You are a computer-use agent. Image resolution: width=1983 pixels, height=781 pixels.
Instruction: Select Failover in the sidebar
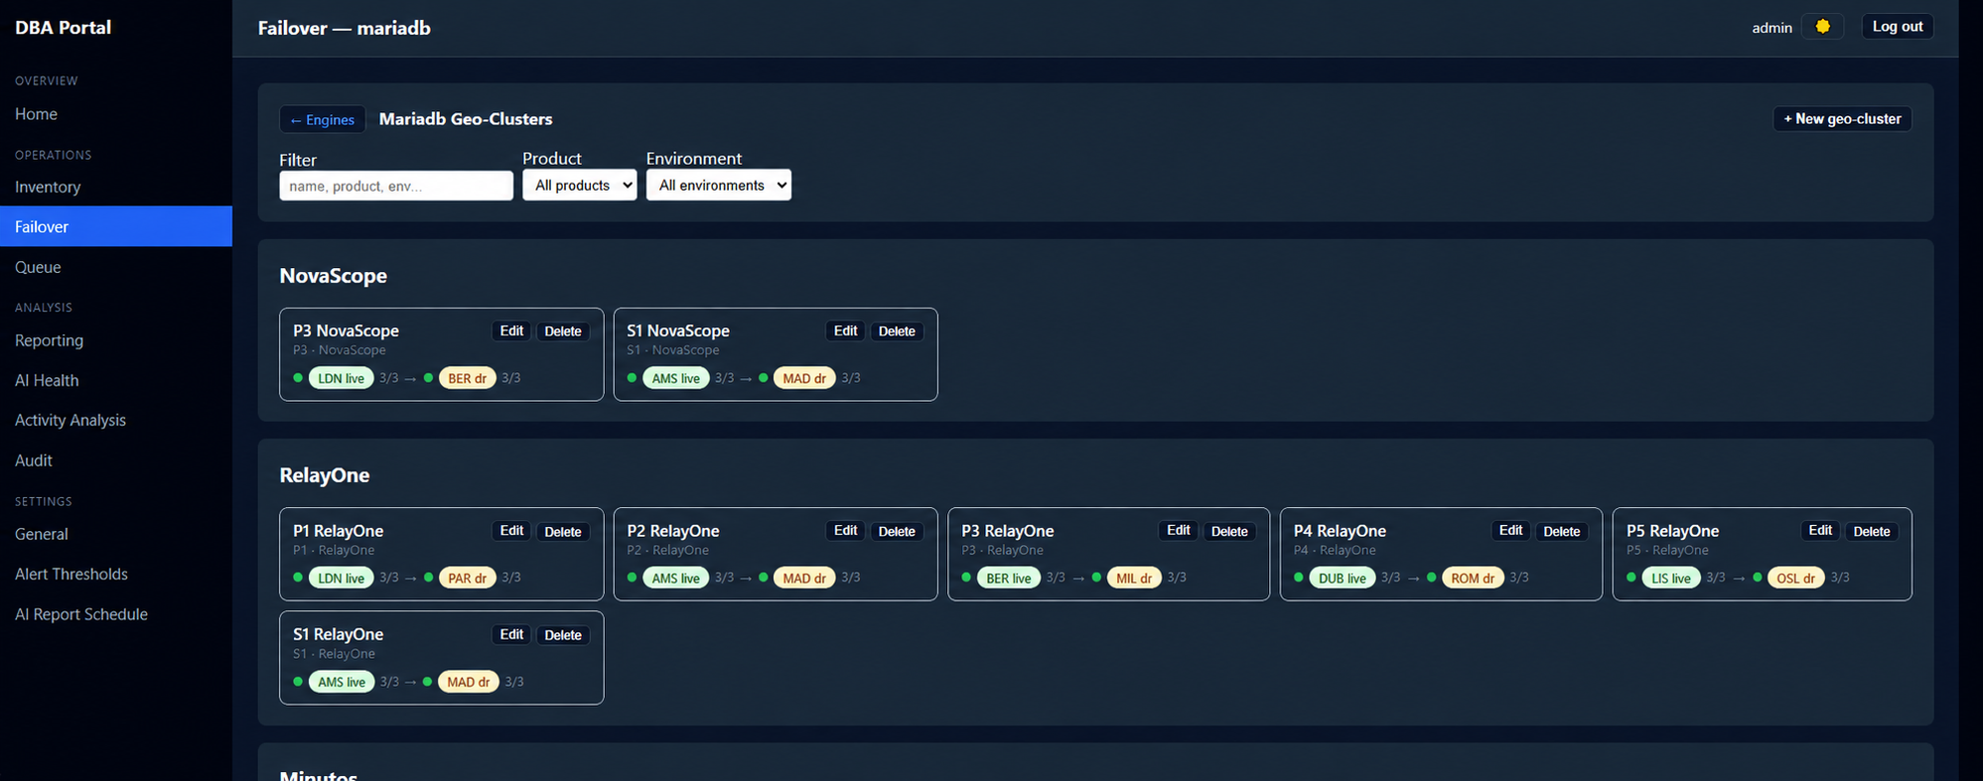[x=116, y=226]
